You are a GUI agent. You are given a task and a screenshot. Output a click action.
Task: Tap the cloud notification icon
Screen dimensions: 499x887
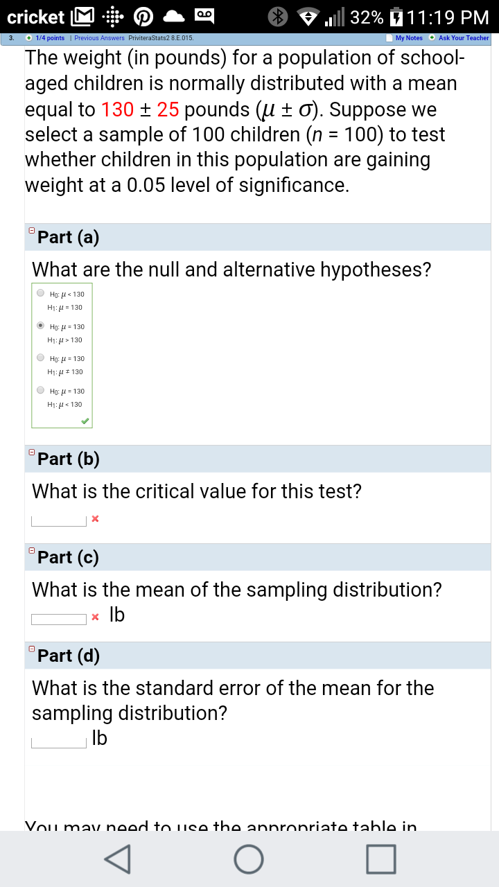coord(177,17)
